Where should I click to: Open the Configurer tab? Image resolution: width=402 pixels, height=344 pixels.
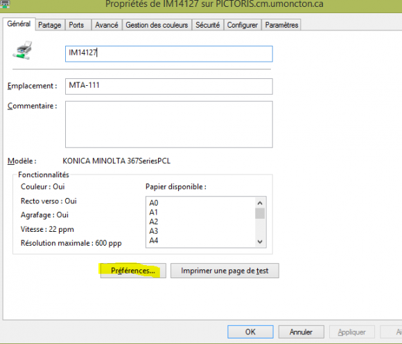[x=243, y=25]
